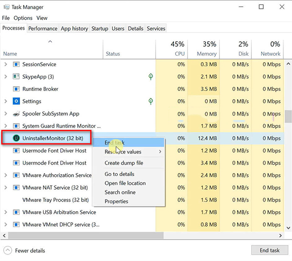Screen dimensions: 292x261
Task: Sort by the Disk column header
Action: pos(235,49)
